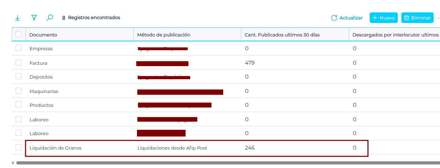Viewport: 440px width, 168px height.
Task: Check the Empresas row checkbox
Action: click(x=18, y=48)
